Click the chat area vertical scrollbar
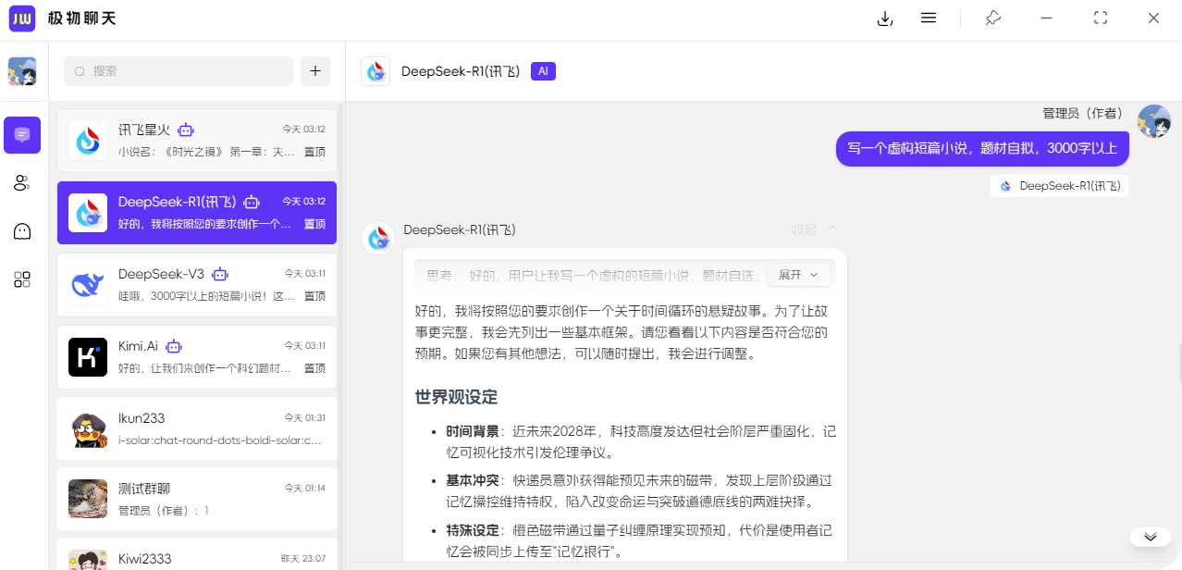The width and height of the screenshot is (1182, 570). (x=1179, y=363)
